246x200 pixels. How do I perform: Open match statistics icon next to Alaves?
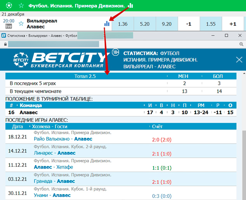(107, 24)
